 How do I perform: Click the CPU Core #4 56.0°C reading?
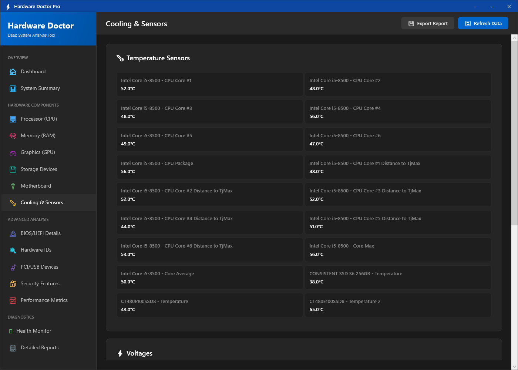pos(316,117)
